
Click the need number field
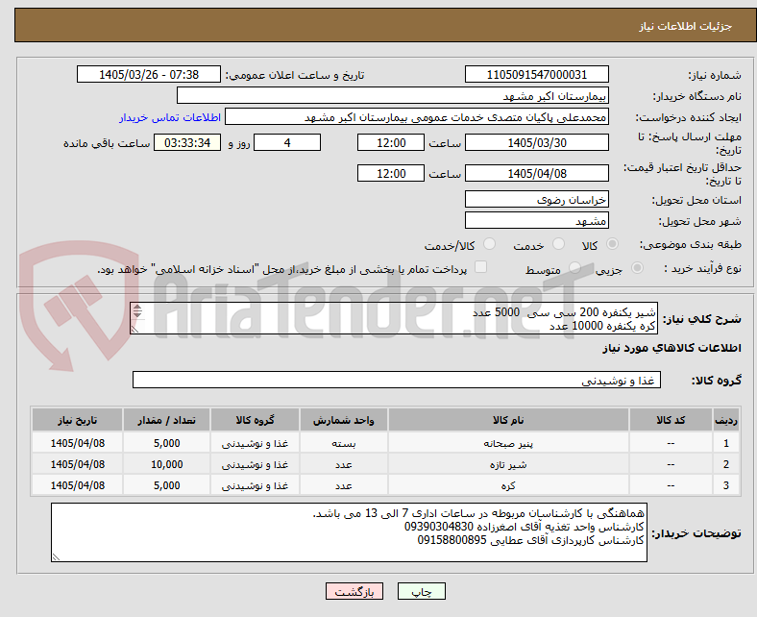[537, 74]
